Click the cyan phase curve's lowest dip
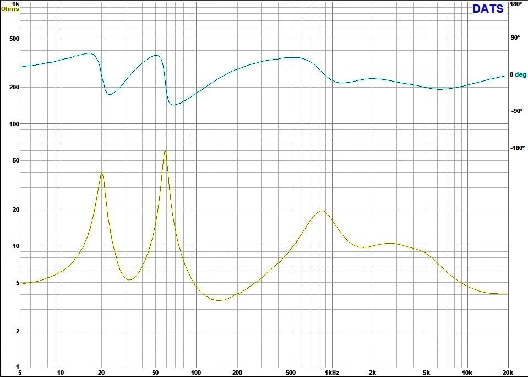Screen dimensions: 528x377 click(172, 105)
